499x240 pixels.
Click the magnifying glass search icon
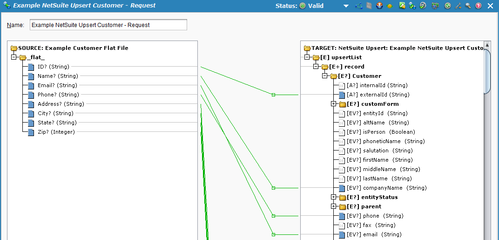tap(468, 6)
